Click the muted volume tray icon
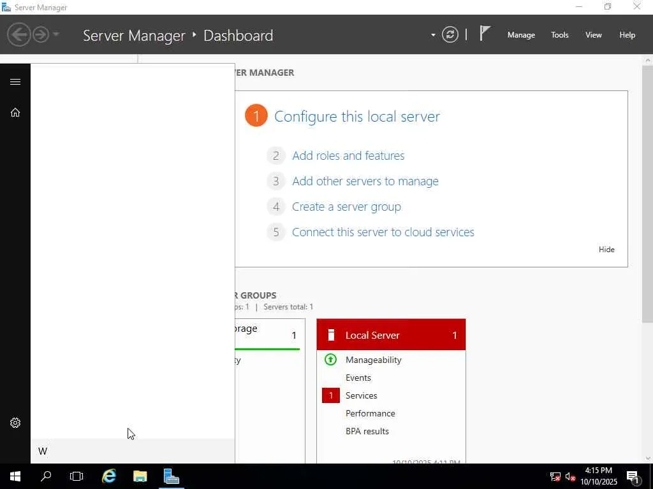 (570, 476)
